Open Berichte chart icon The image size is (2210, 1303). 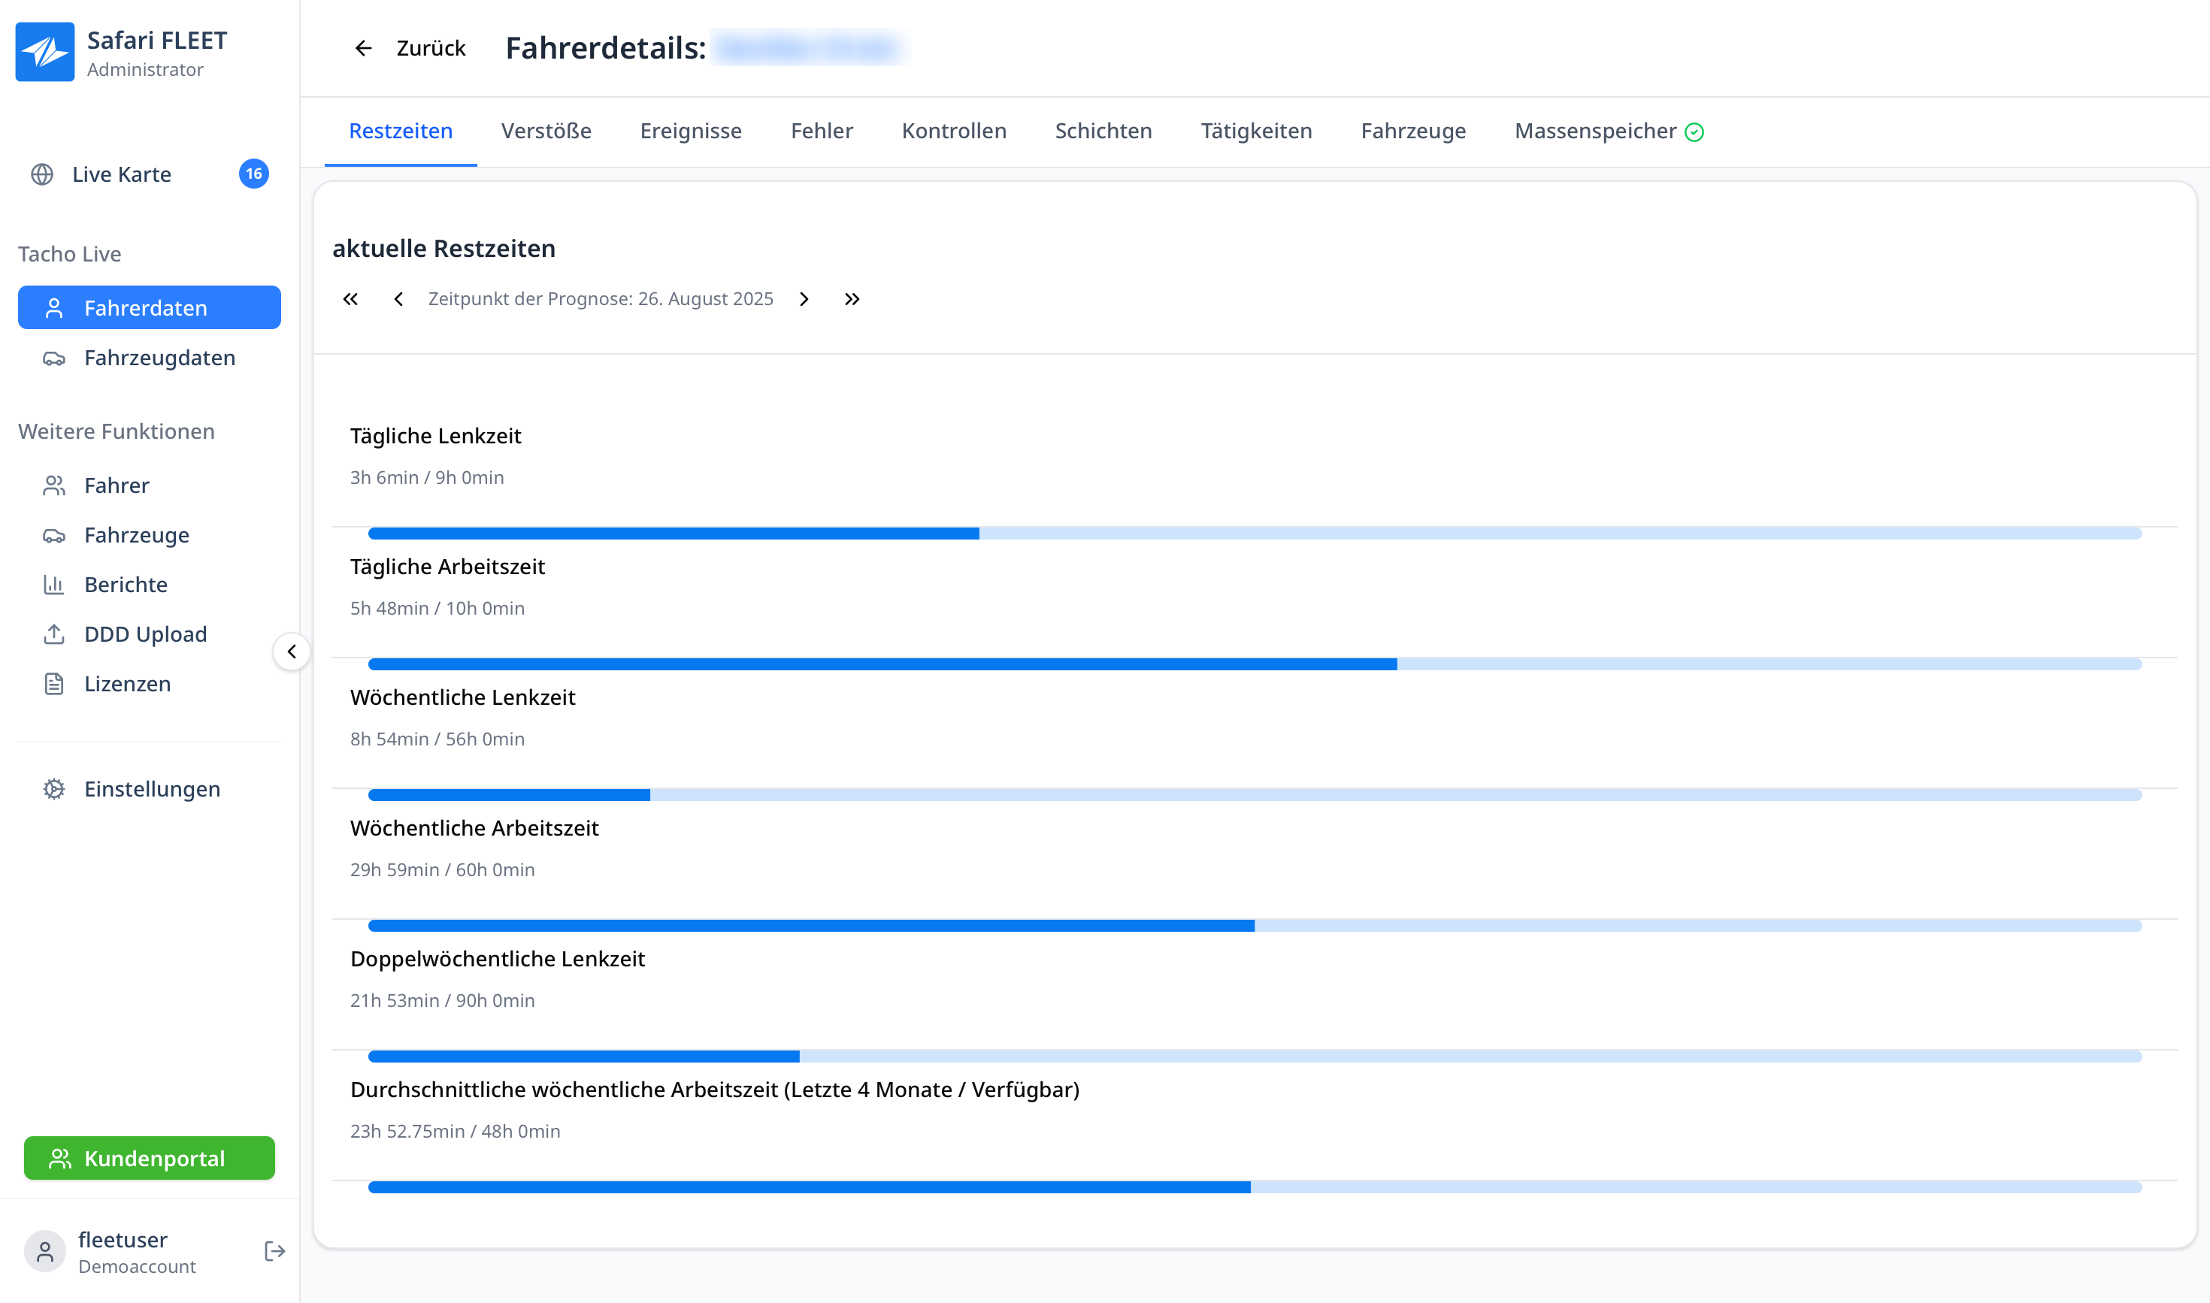point(53,584)
